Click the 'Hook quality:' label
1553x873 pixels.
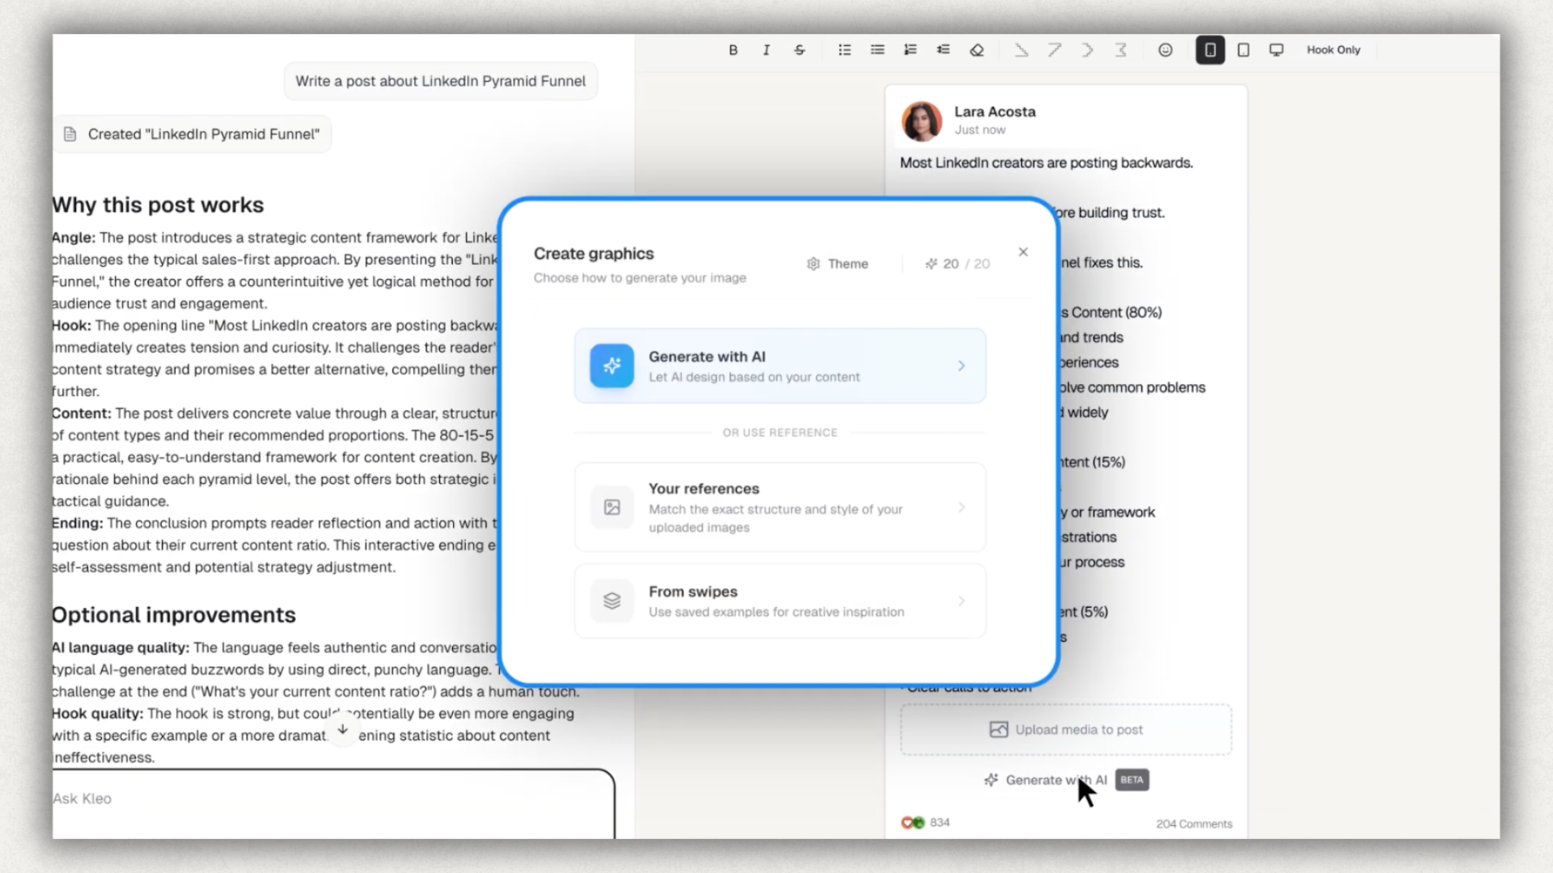click(x=98, y=714)
